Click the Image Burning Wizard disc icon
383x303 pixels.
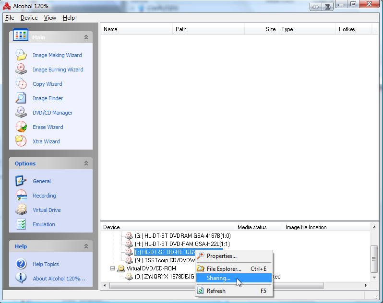coord(21,69)
